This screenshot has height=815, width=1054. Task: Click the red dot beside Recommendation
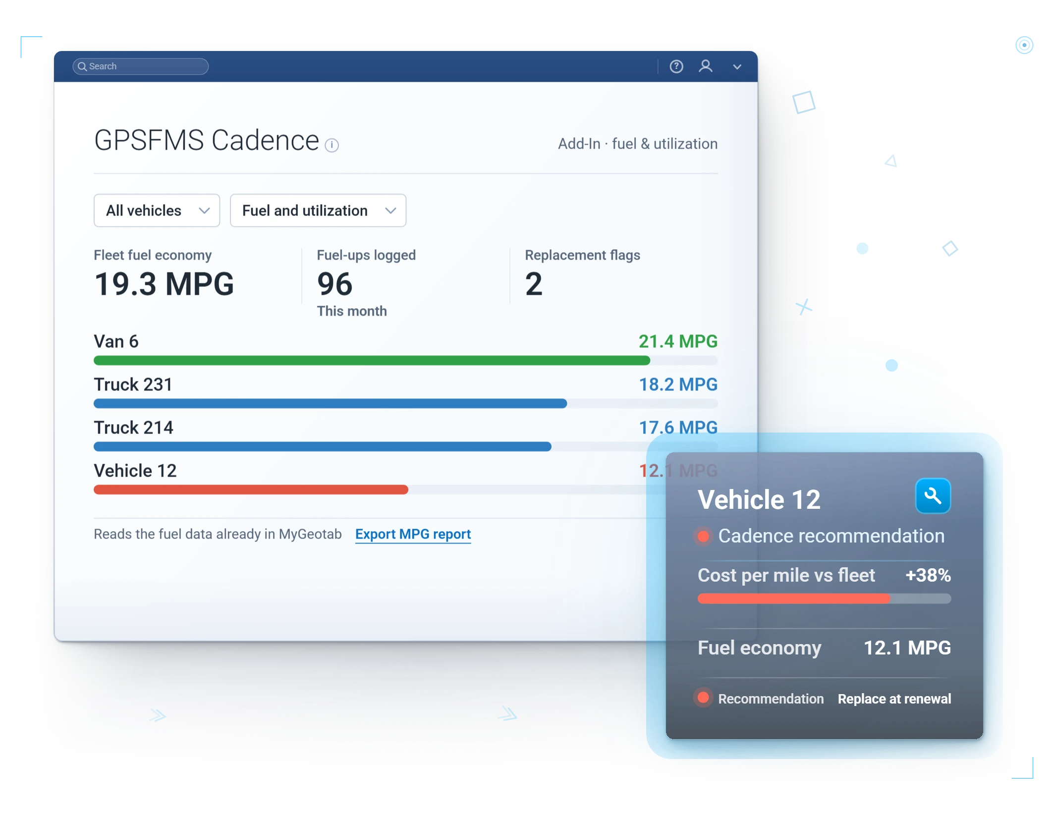coord(703,699)
